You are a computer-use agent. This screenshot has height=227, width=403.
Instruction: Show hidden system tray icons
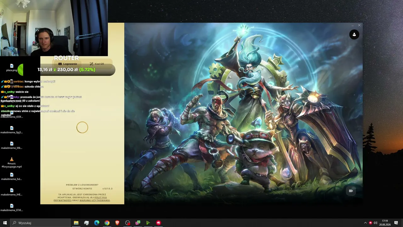click(365, 223)
